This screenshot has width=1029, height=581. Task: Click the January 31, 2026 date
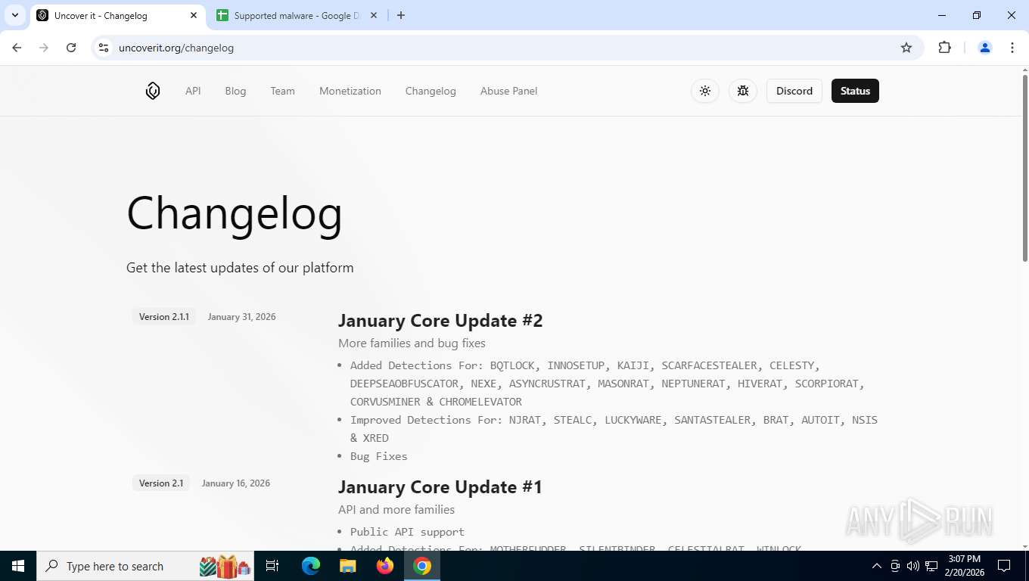pos(241,317)
